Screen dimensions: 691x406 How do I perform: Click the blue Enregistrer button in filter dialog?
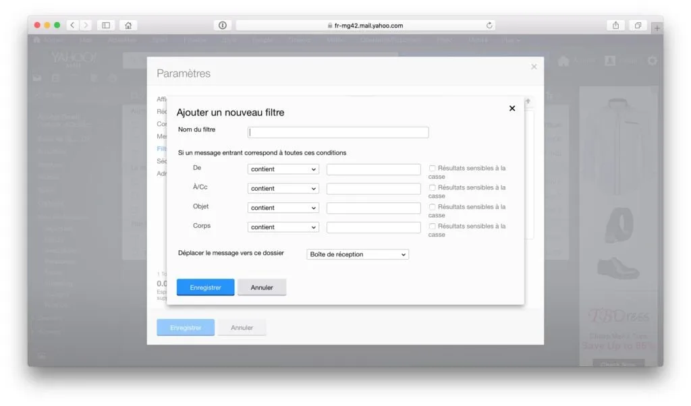205,287
